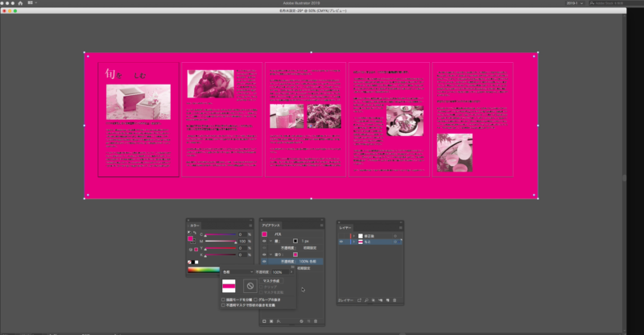Click the M value field showing 100
Image resolution: width=644 pixels, height=335 pixels.
point(242,242)
